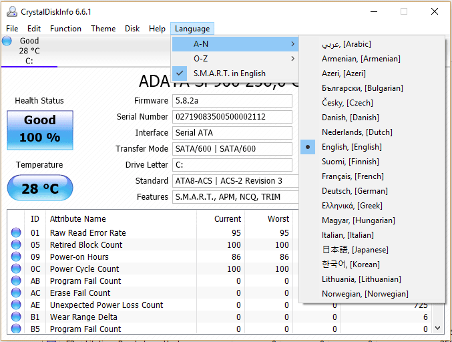The image size is (452, 342).
Task: Click the Current column header
Action: 221,219
